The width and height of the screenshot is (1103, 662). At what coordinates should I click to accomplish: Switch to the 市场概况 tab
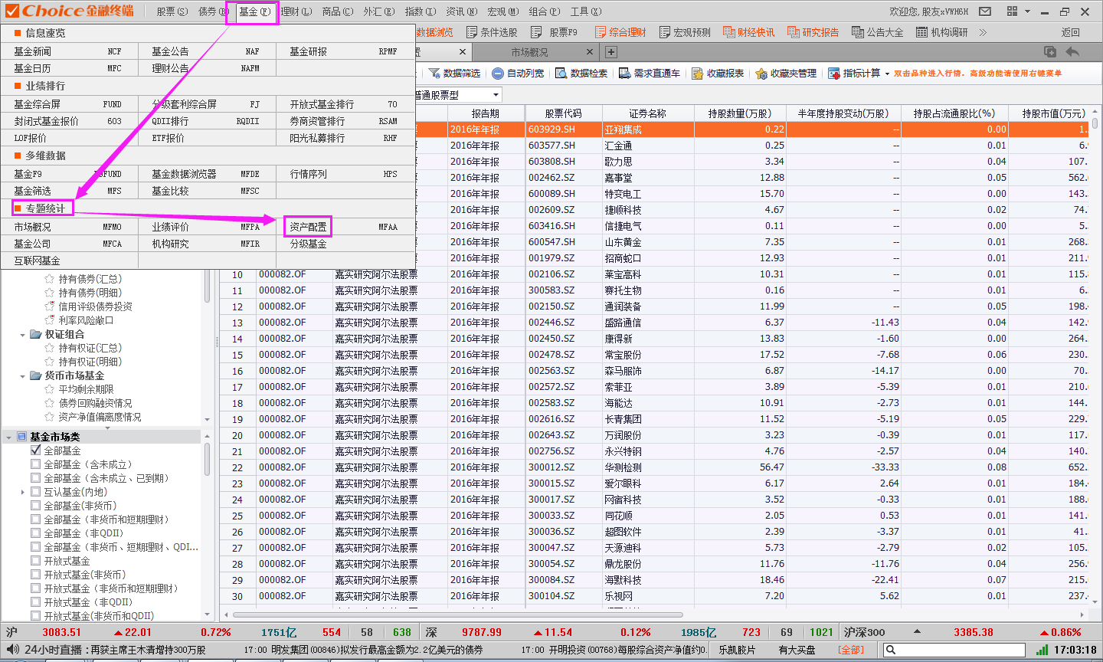click(530, 52)
